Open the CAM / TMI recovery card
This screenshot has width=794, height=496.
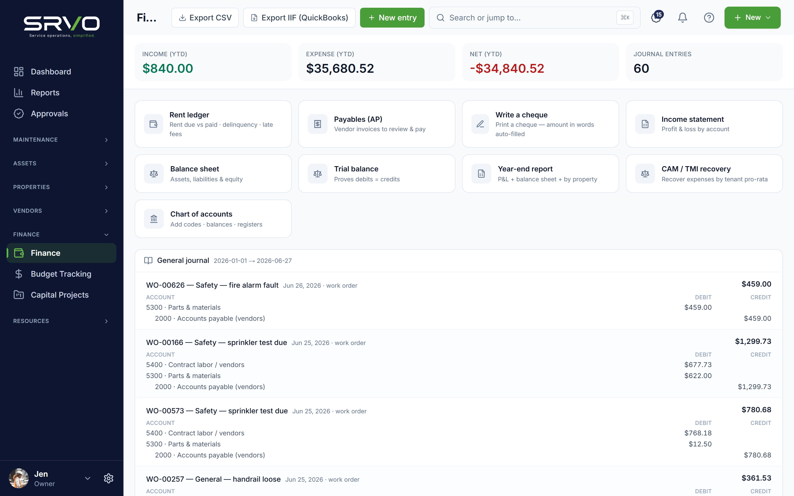click(x=704, y=174)
